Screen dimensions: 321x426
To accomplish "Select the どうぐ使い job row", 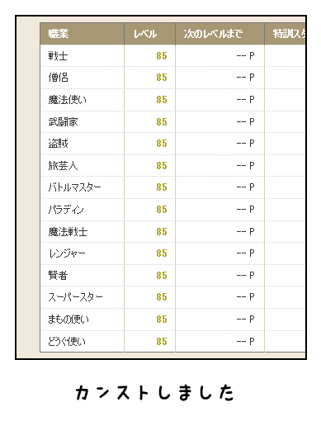I will 173,341.
